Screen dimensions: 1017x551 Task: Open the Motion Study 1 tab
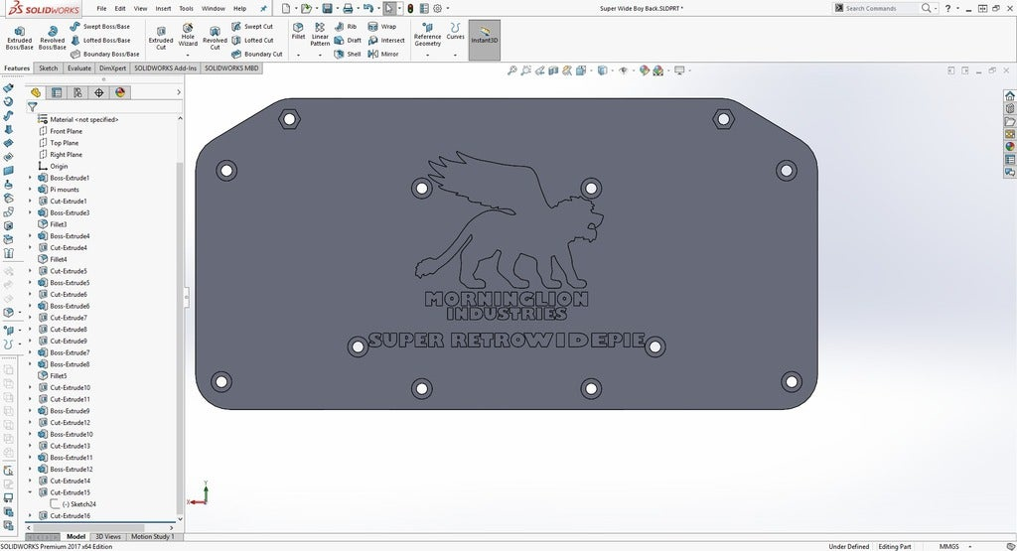152,537
